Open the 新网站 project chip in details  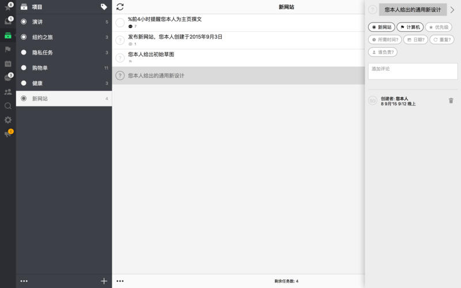click(x=381, y=27)
